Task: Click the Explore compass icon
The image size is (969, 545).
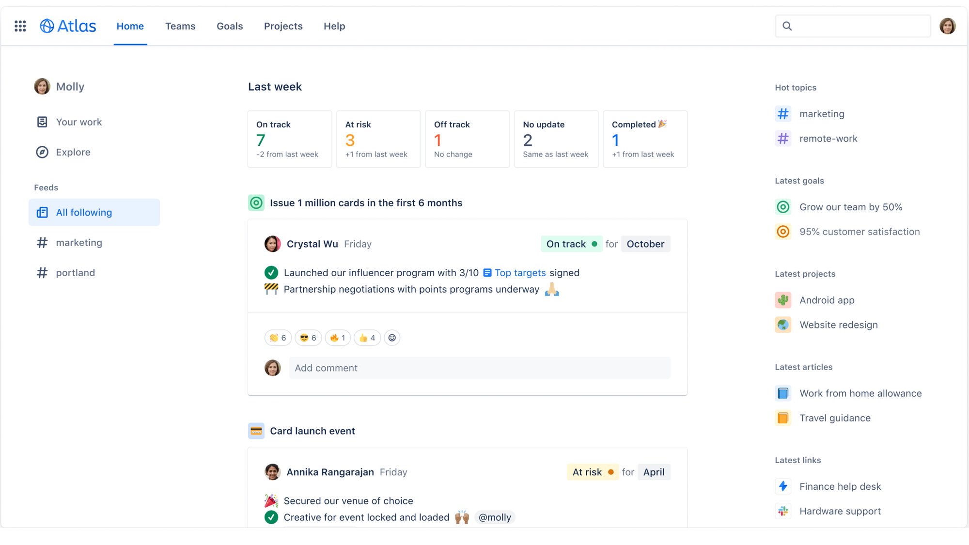Action: [42, 152]
